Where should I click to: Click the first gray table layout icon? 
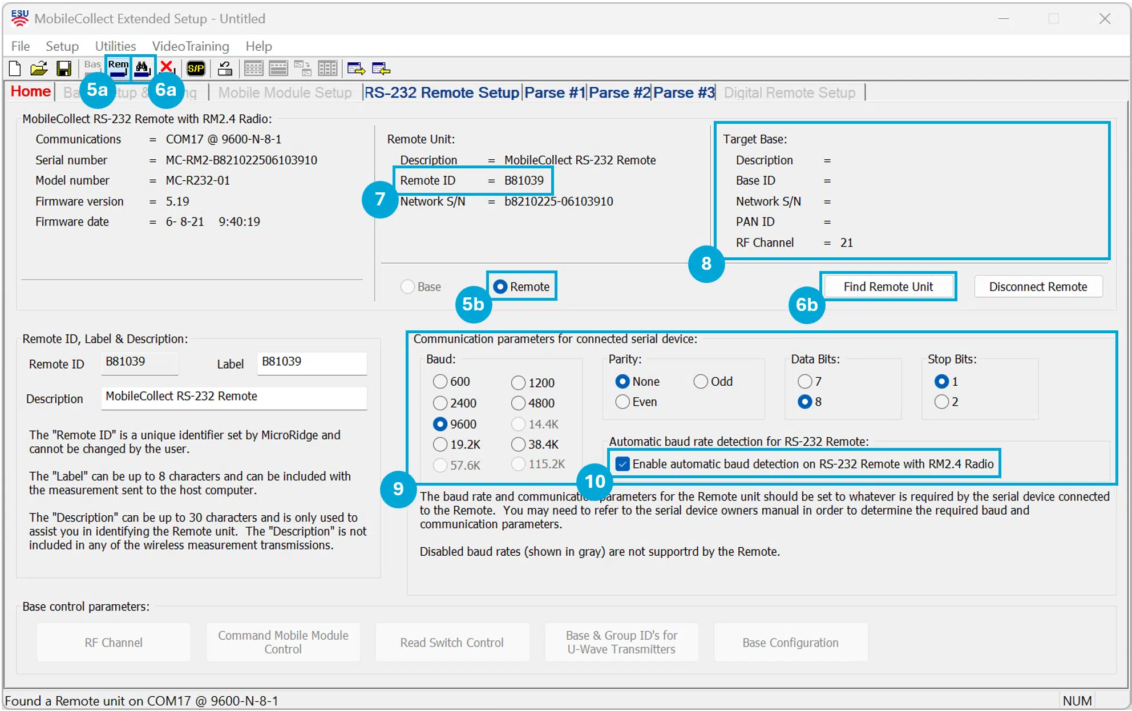(253, 69)
